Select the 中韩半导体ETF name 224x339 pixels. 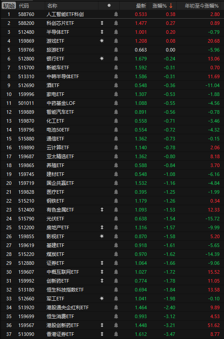coord(63,76)
